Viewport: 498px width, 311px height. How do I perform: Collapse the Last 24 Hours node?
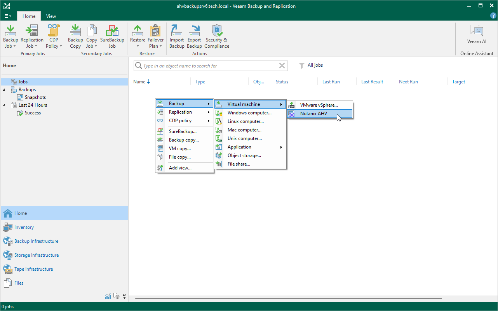point(4,105)
